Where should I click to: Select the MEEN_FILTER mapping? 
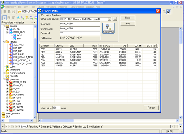click(x=20, y=82)
